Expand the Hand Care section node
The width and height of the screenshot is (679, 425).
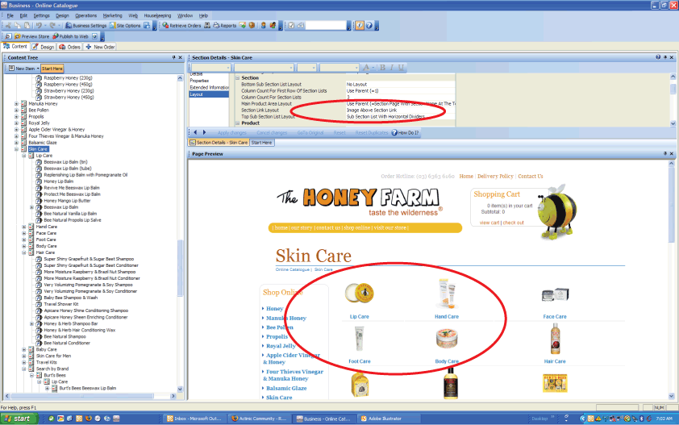tap(23, 227)
